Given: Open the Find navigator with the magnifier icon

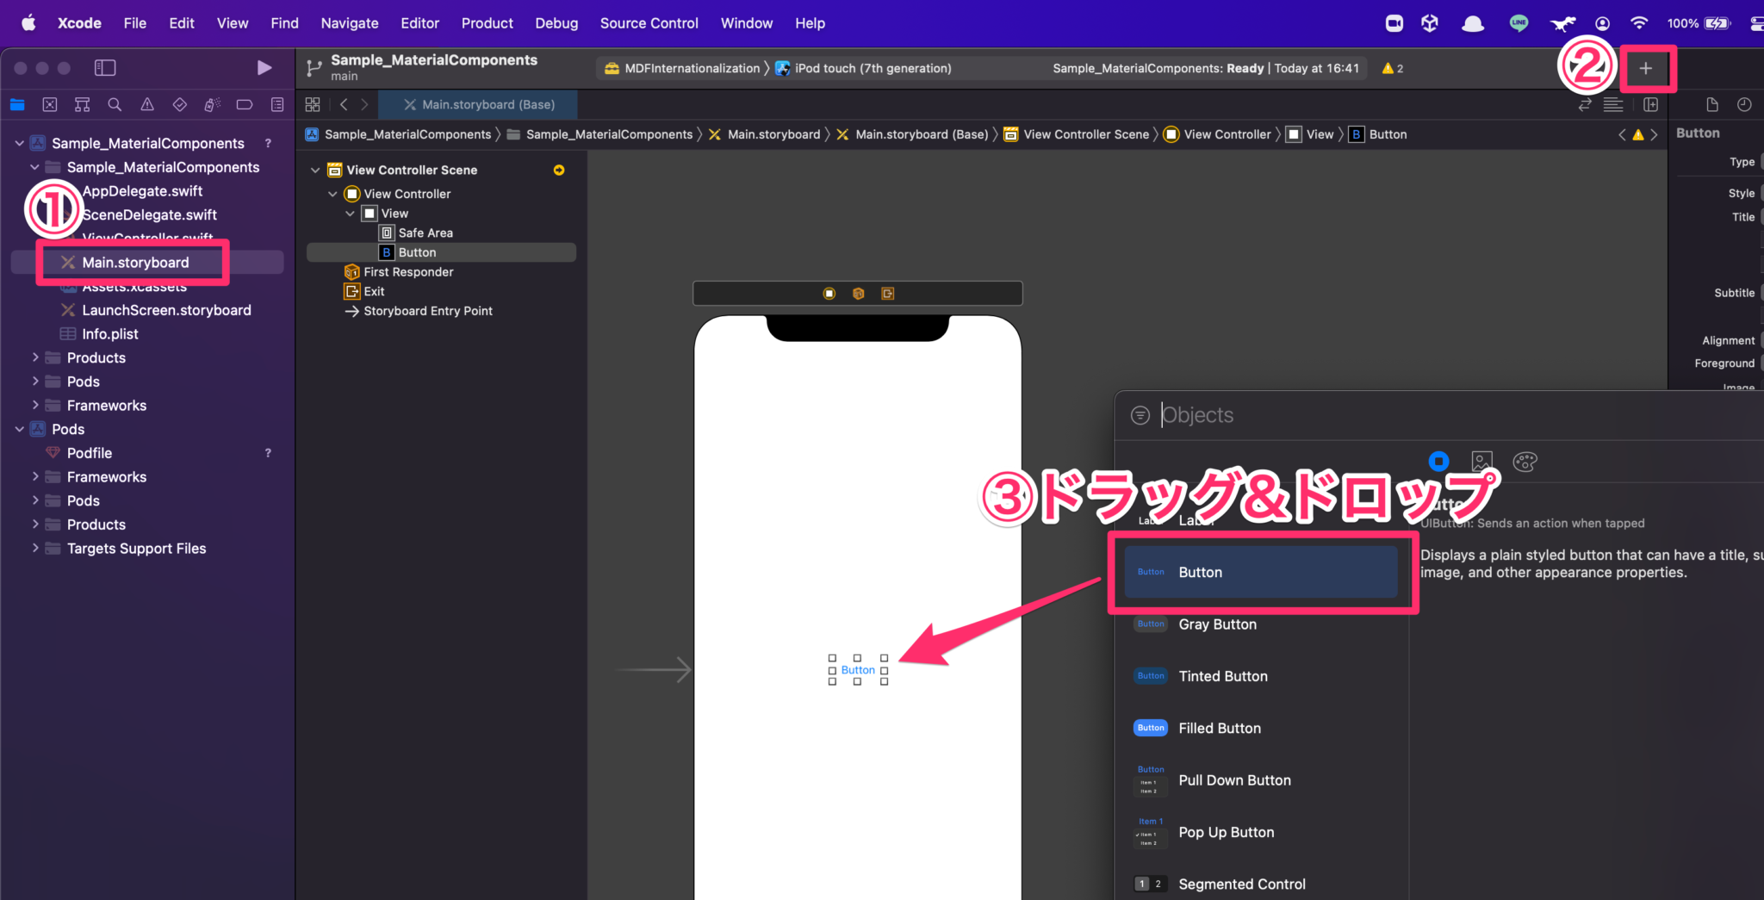Looking at the screenshot, I should coord(115,104).
